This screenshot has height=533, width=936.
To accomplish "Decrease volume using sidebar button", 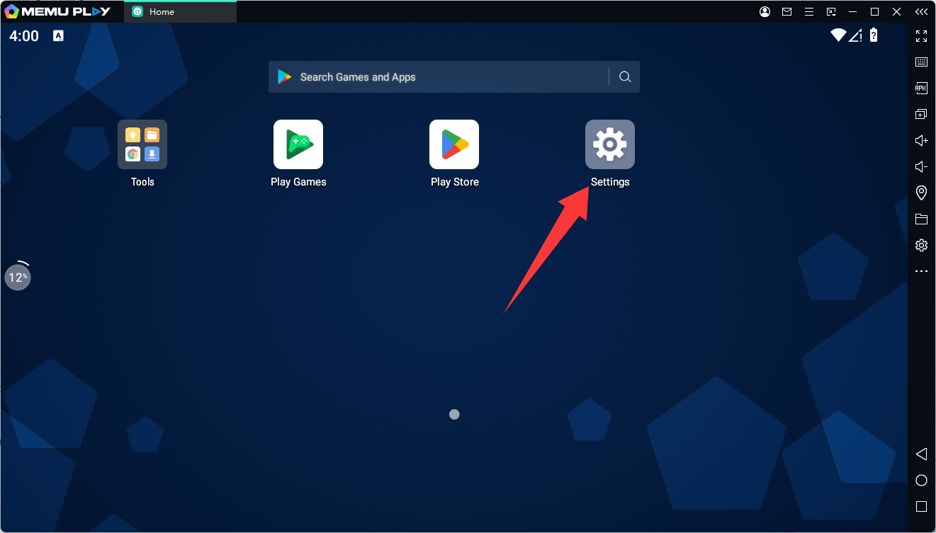I will point(921,166).
